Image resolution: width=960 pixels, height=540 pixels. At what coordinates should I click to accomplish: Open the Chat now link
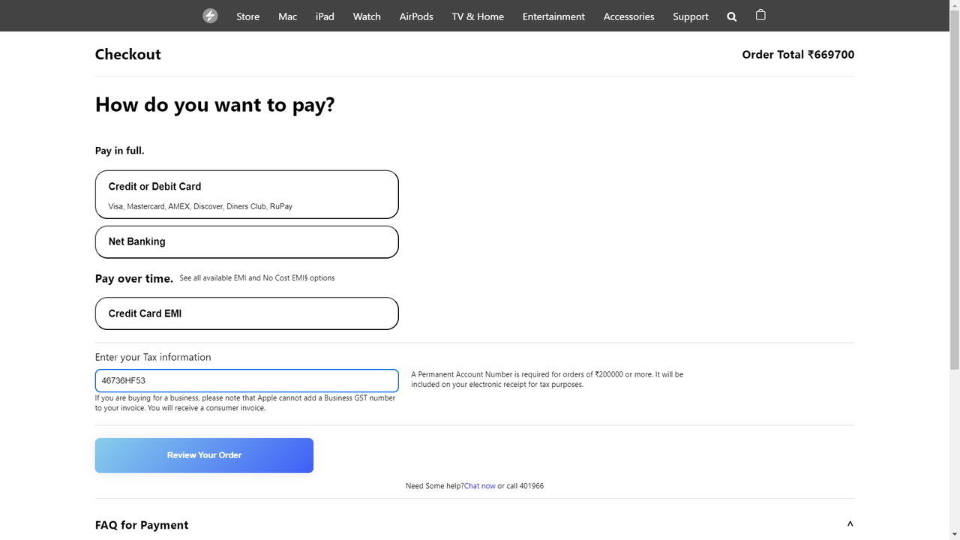pos(480,486)
